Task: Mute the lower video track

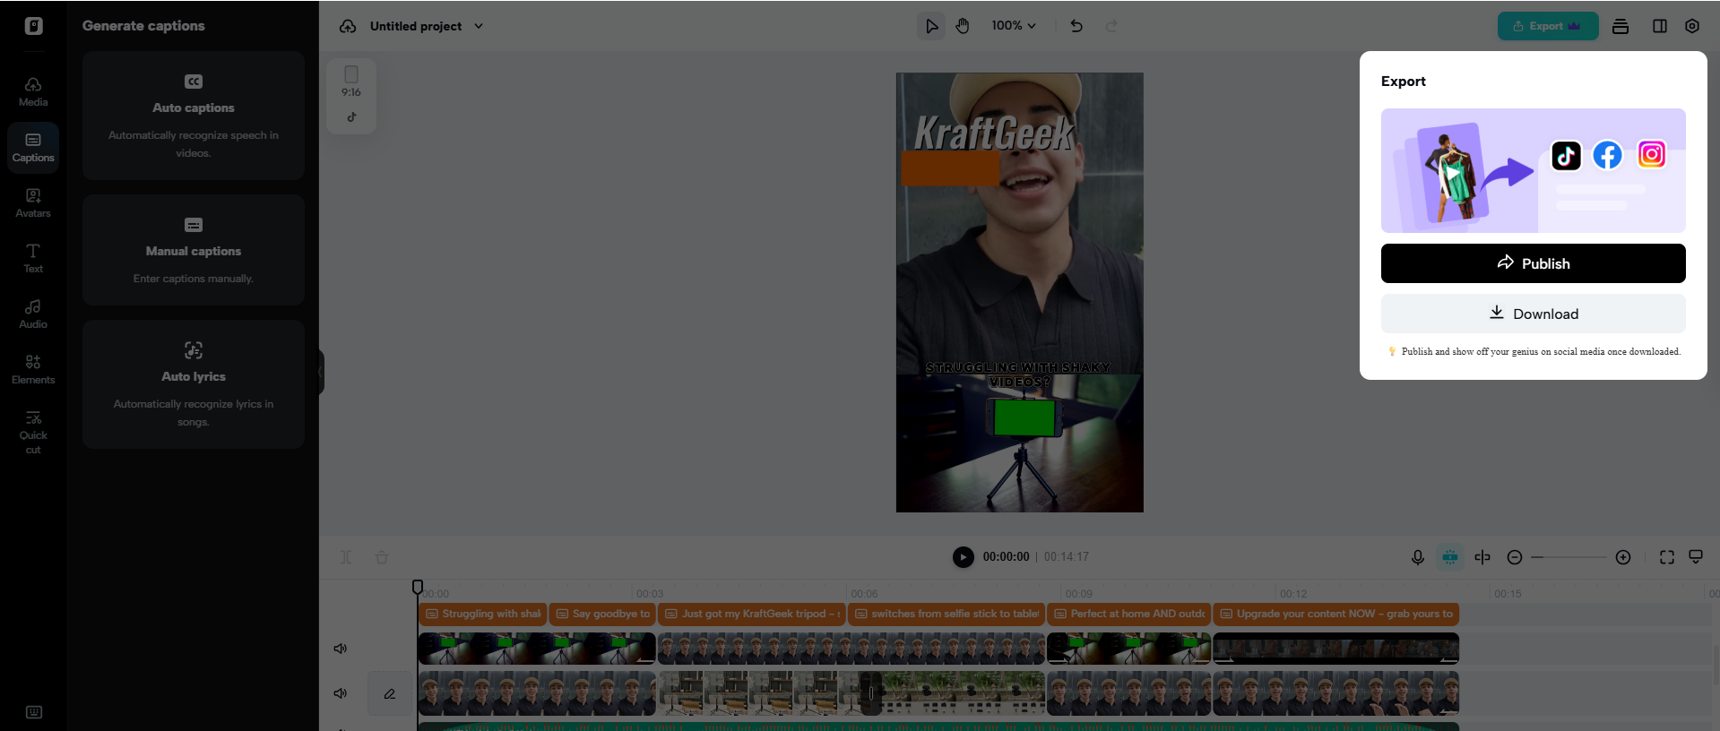Action: click(341, 693)
